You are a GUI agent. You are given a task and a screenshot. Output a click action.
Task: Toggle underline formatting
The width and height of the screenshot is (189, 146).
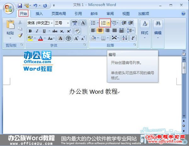[x=44, y=31]
